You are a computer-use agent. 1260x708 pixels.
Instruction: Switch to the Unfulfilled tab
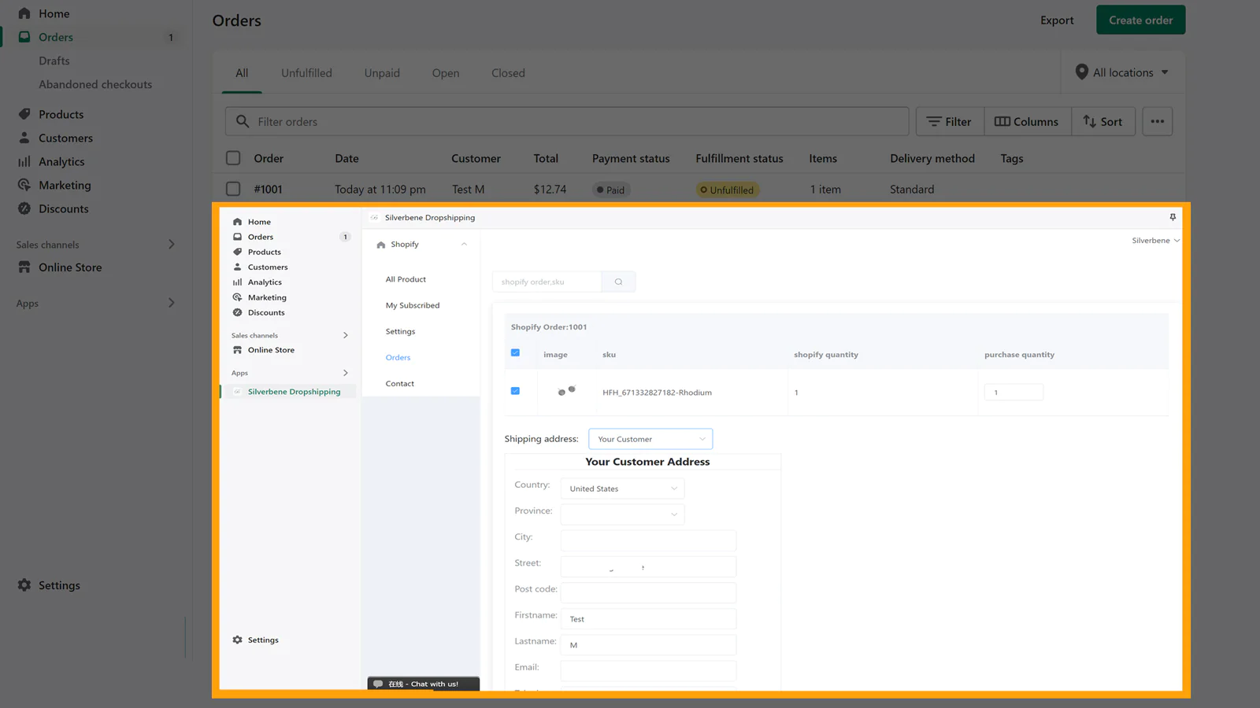tap(306, 73)
